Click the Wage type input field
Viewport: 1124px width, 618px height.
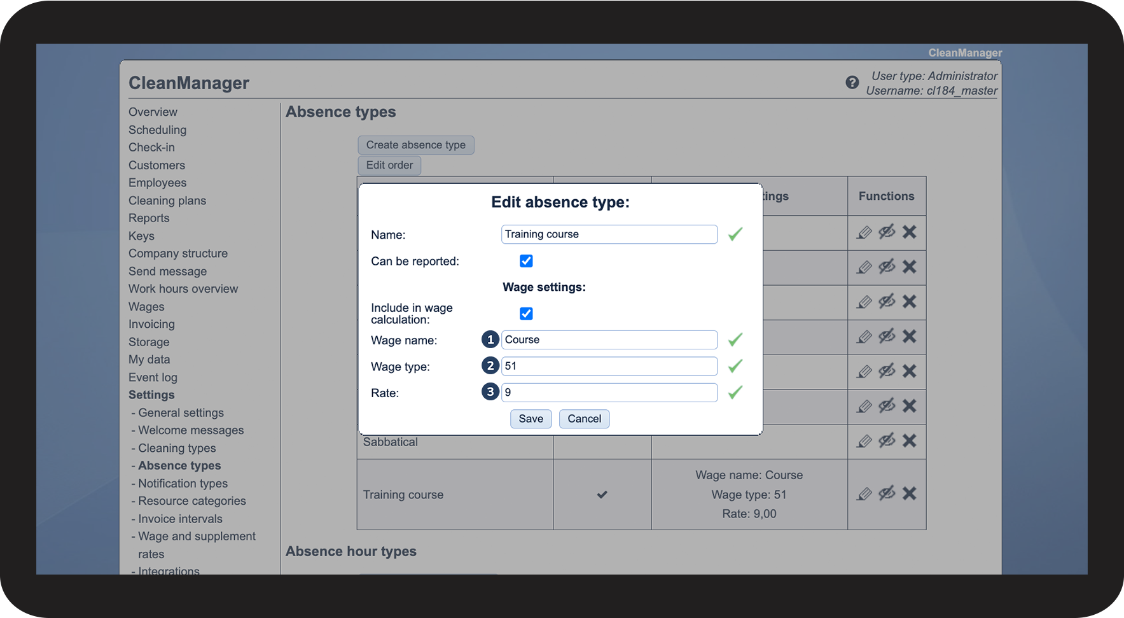coord(609,367)
